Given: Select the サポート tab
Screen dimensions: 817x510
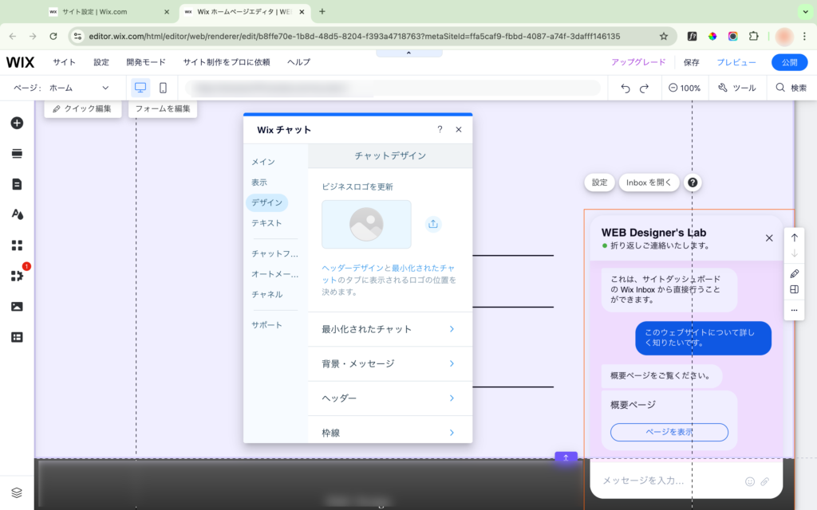Looking at the screenshot, I should point(266,325).
